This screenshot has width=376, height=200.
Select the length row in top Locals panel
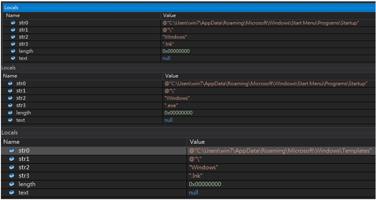[26, 51]
